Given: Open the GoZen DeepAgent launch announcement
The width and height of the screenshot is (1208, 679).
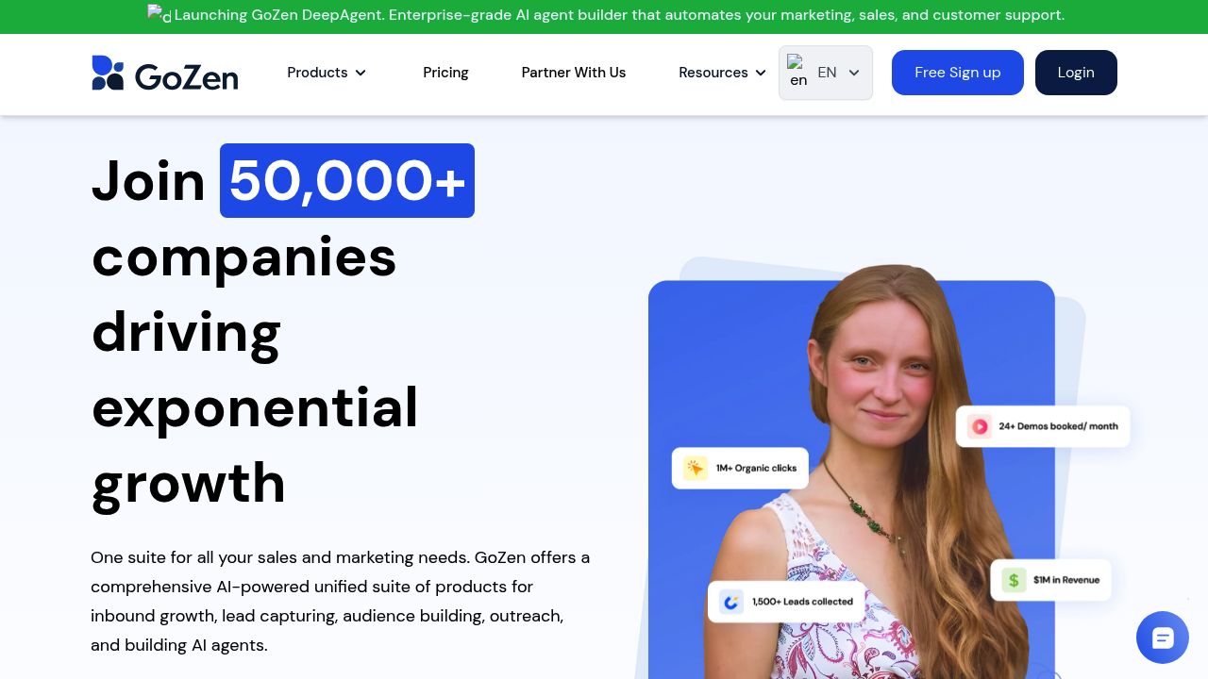Looking at the screenshot, I should [x=619, y=15].
